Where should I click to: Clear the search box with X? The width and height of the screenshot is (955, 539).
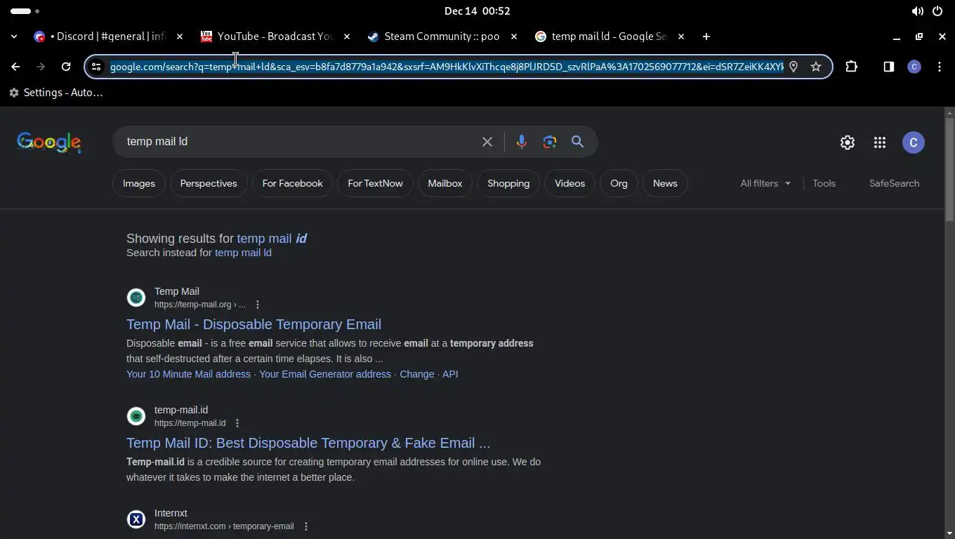tap(487, 142)
